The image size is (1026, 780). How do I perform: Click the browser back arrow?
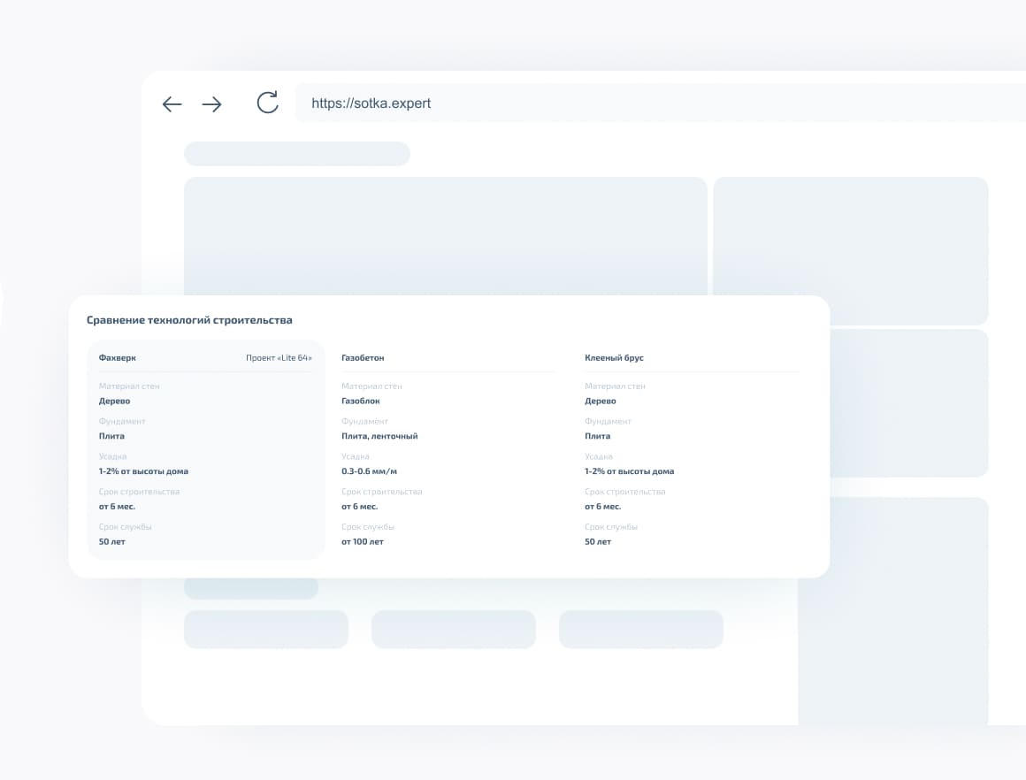point(172,104)
